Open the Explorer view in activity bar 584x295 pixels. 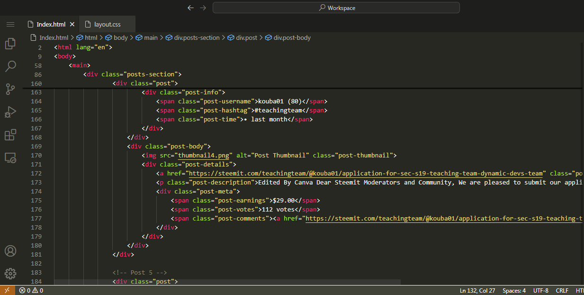coord(10,44)
